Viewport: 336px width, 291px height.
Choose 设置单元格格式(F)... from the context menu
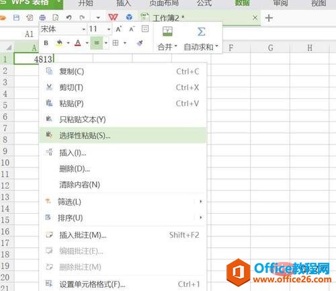pos(122,284)
